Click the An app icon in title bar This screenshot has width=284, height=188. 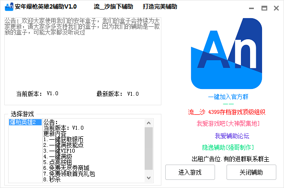pyautogui.click(x=9, y=7)
